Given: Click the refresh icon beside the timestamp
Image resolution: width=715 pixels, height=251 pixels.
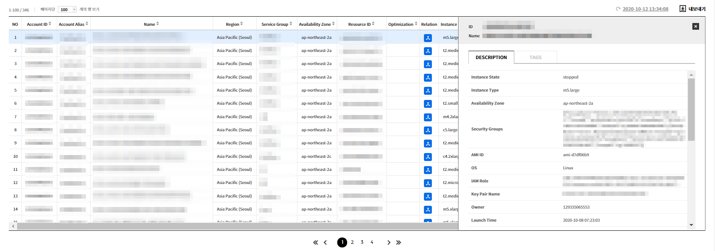Looking at the screenshot, I should click(618, 9).
